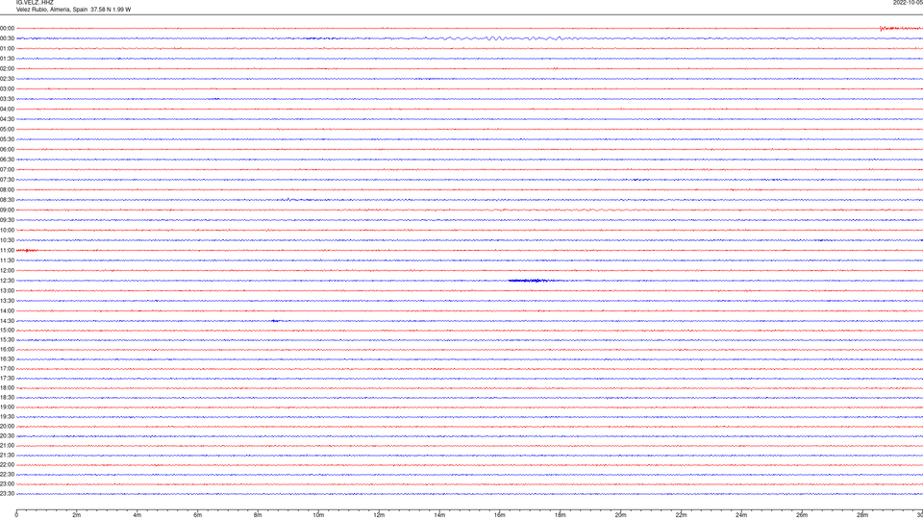Click the 0 label on the time axis
Screen dimensions: 923x519
click(16, 515)
